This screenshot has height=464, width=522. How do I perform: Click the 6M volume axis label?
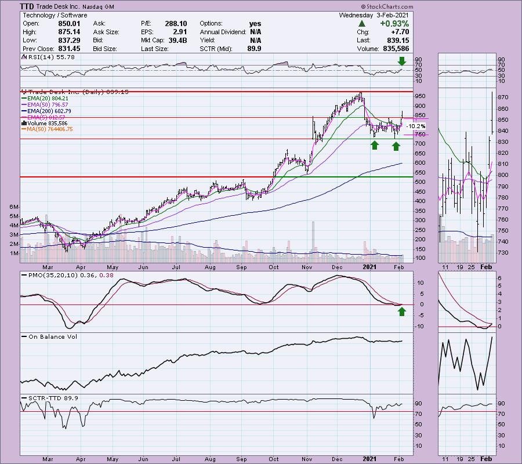coord(14,207)
